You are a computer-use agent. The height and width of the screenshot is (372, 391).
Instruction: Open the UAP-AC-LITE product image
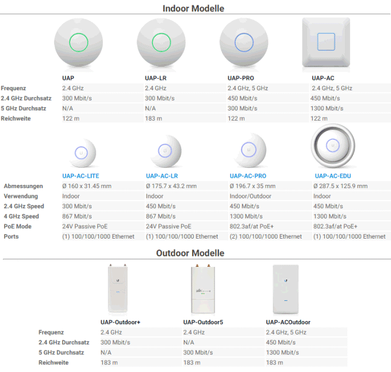[82, 152]
